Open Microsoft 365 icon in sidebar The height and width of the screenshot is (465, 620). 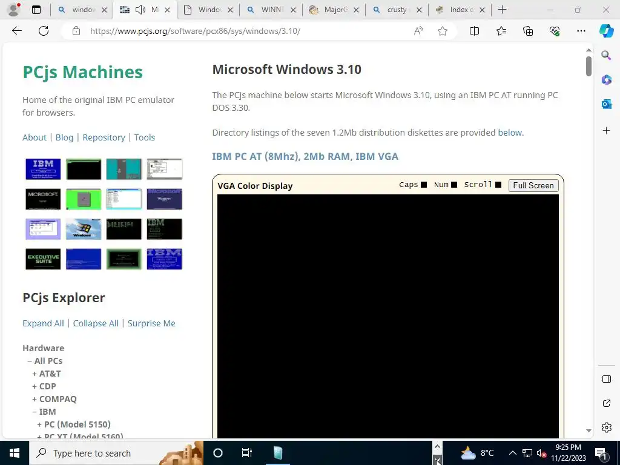(606, 80)
